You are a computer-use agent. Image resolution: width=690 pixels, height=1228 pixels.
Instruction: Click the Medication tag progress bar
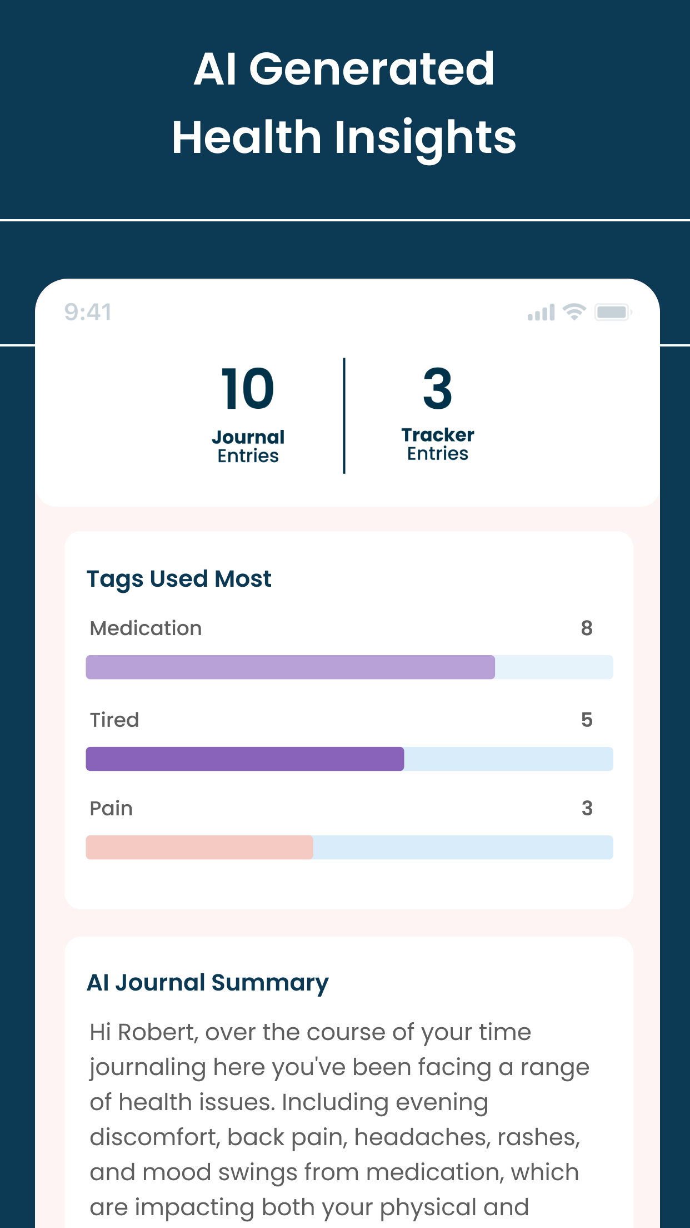(349, 667)
